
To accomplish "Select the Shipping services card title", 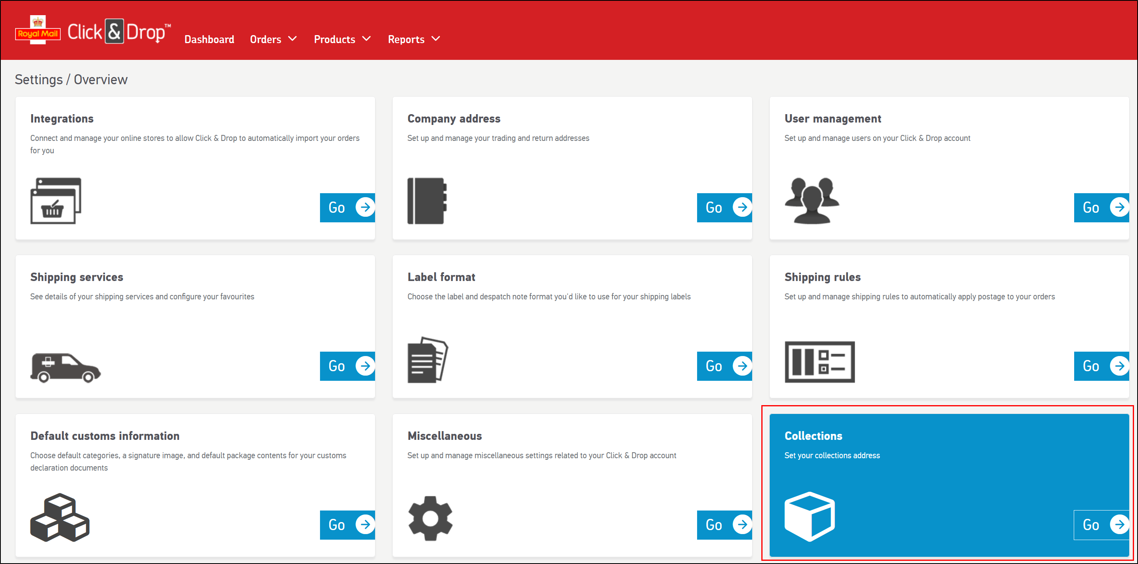I will click(77, 277).
